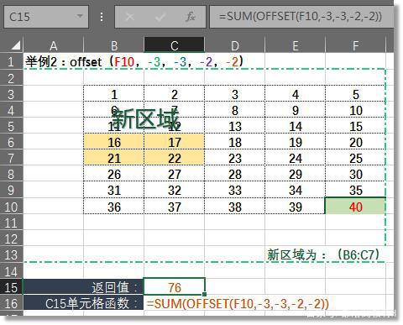Click cell containing 18
Image resolution: width=403 pixels, height=325 pixels.
(235, 142)
